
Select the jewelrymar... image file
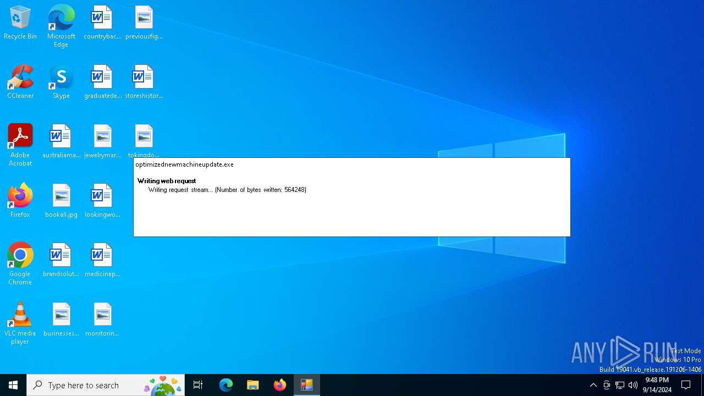pos(102,142)
